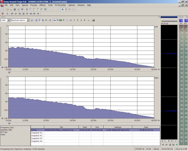The width and height of the screenshot is (188, 151).
Task: Open the FFT size 2,048 dropdown
Action: [x=8, y=20]
